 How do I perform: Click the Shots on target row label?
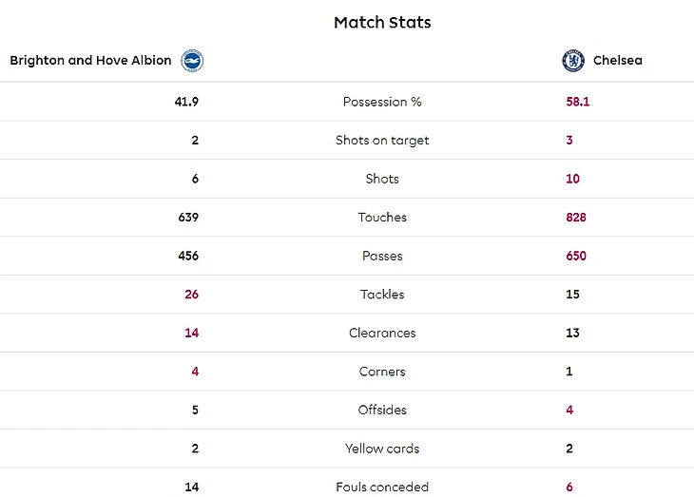coord(382,140)
